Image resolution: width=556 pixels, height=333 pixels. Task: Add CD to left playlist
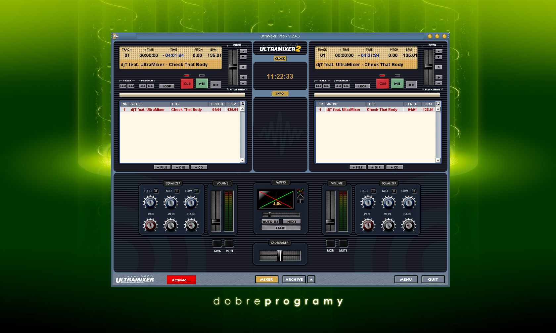click(199, 167)
